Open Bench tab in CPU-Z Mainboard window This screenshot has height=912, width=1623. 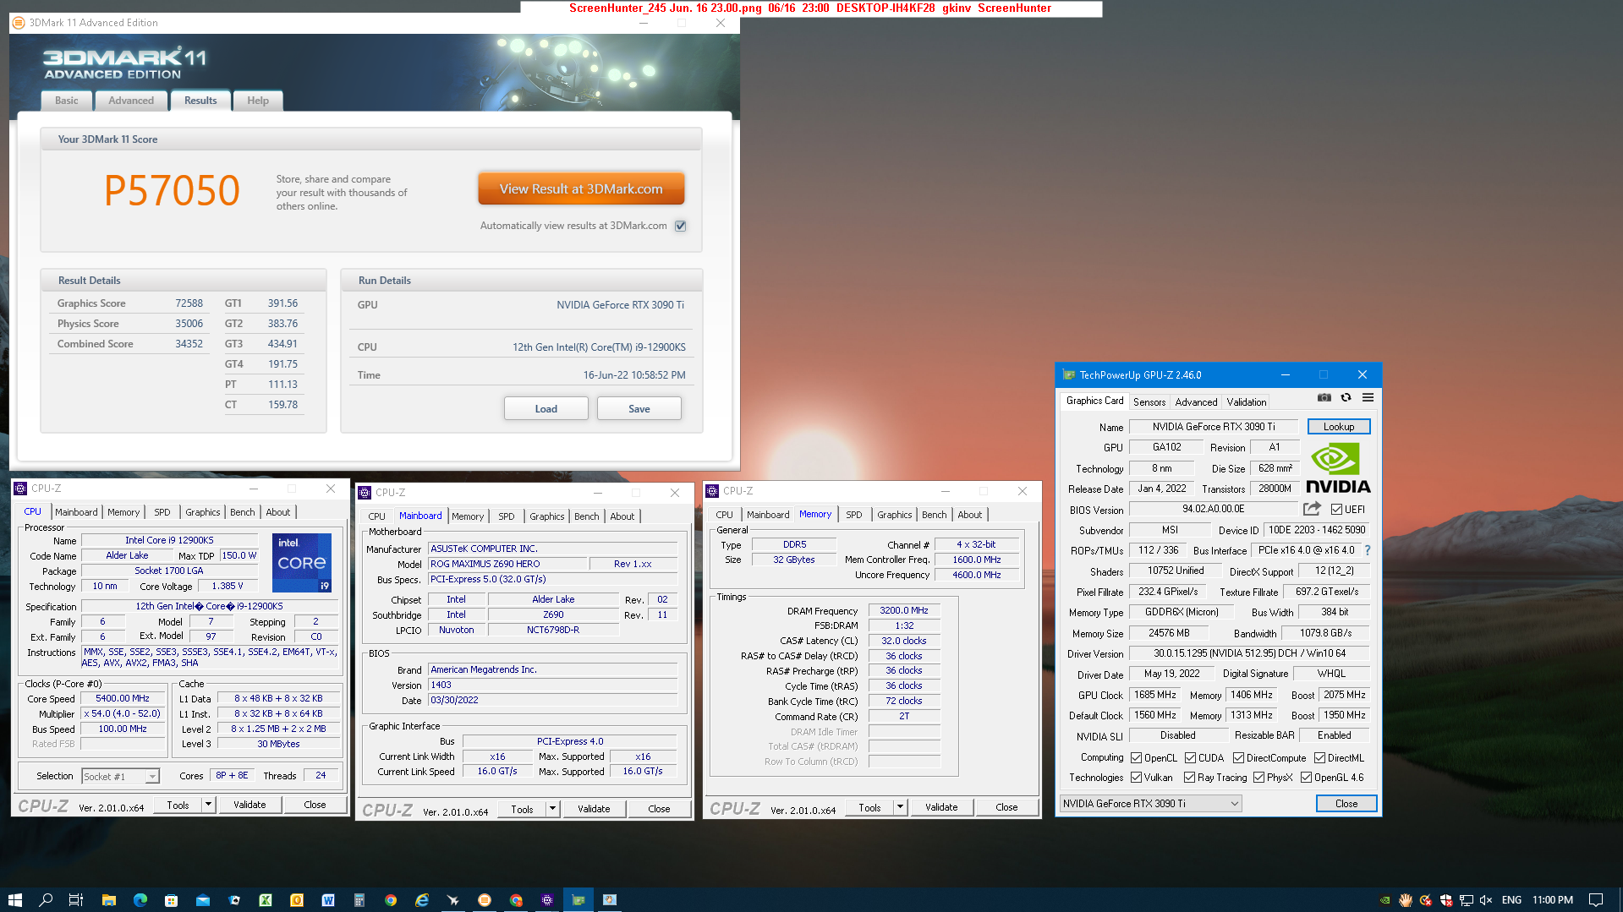[x=586, y=516]
